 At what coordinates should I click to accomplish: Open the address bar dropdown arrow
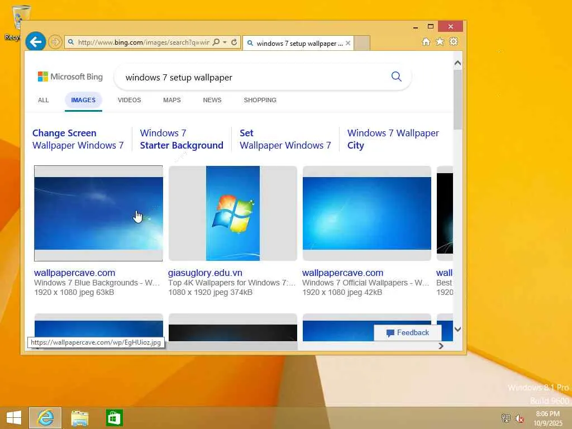point(225,42)
